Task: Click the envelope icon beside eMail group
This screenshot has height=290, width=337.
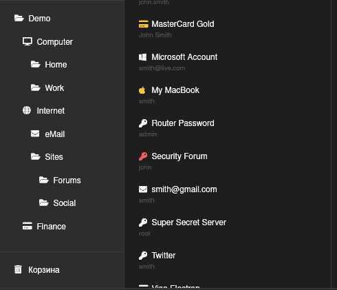Action: pyautogui.click(x=35, y=134)
